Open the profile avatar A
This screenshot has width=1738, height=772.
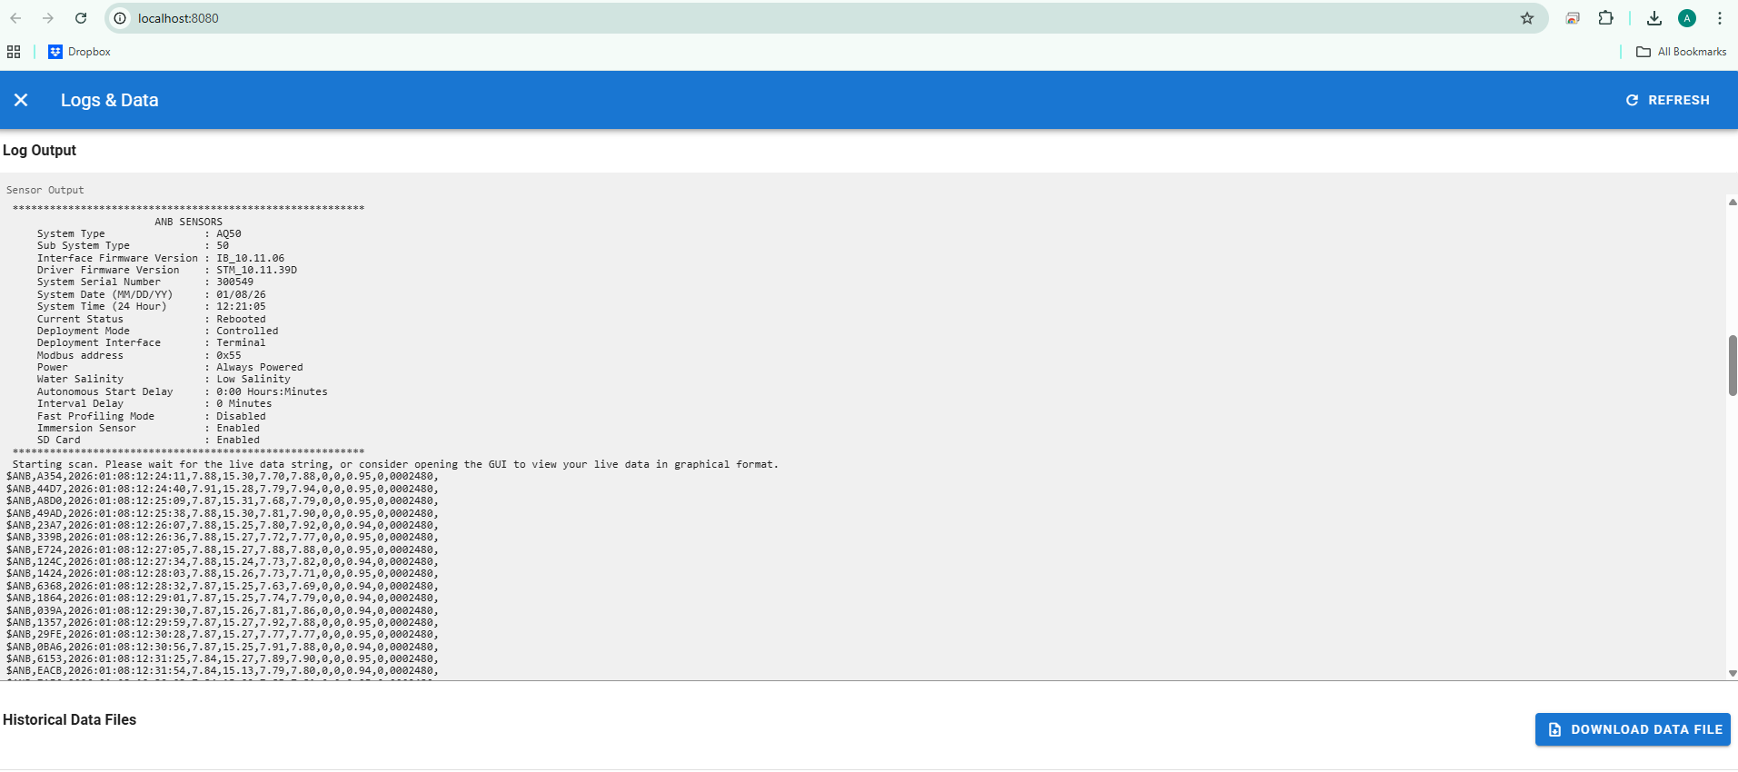click(1687, 18)
